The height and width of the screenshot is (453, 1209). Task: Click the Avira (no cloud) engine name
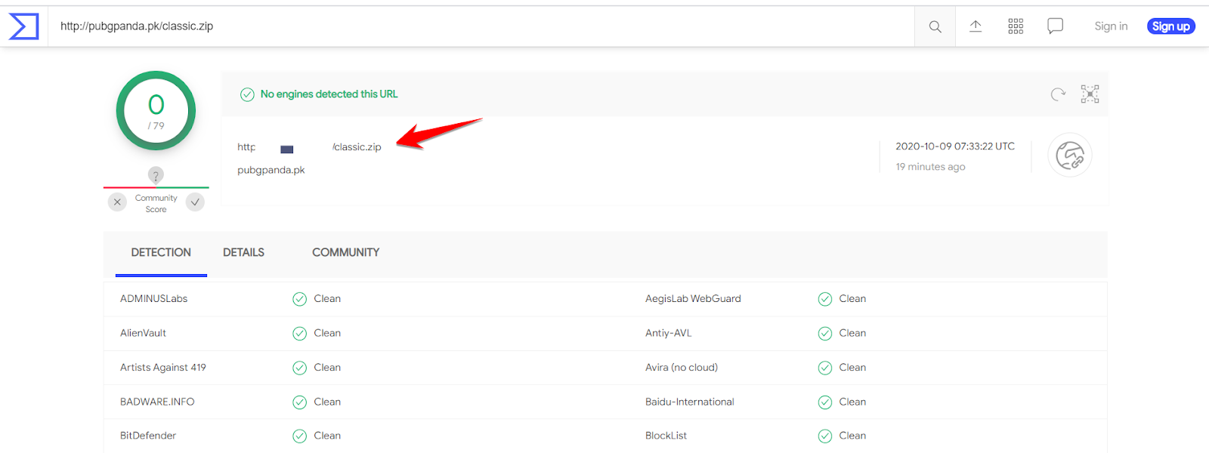682,368
